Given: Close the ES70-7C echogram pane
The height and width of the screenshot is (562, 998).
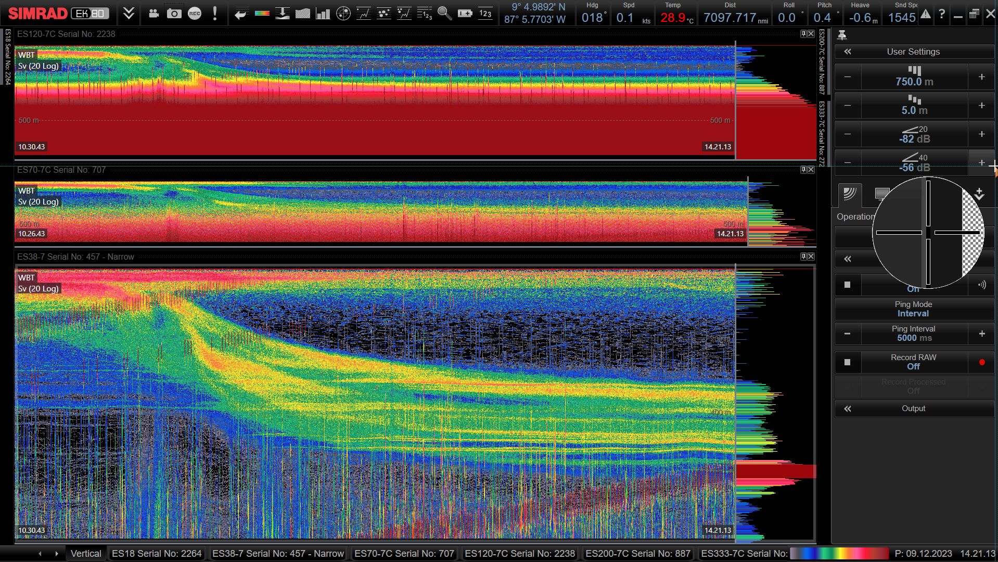Looking at the screenshot, I should tap(811, 170).
